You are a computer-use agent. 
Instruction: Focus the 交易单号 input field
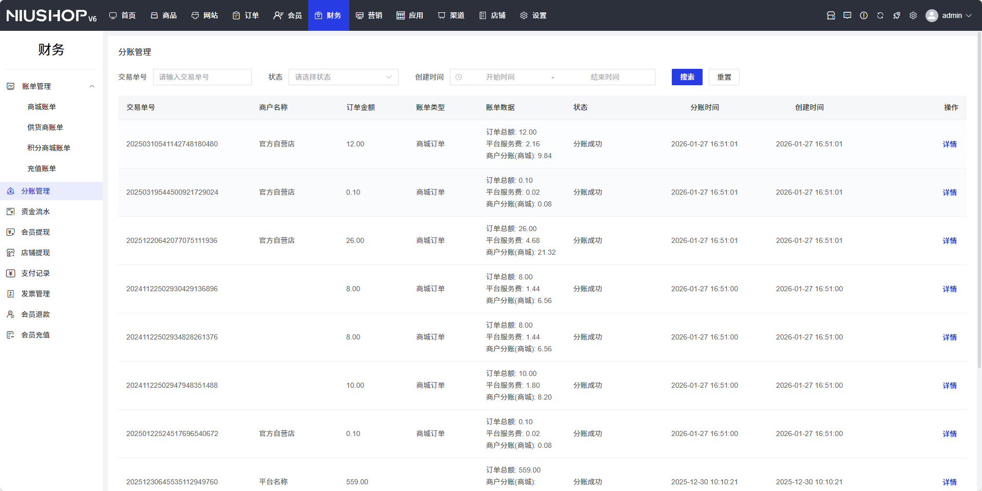[x=202, y=77]
